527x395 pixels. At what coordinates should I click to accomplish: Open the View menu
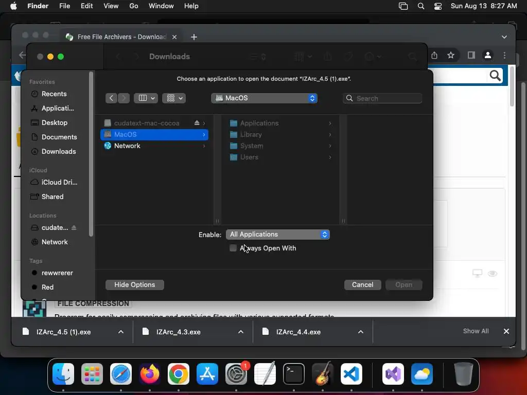pos(111,6)
